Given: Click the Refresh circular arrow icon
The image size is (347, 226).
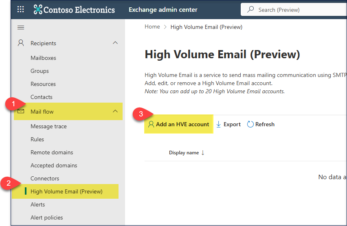Looking at the screenshot, I should click(x=250, y=125).
